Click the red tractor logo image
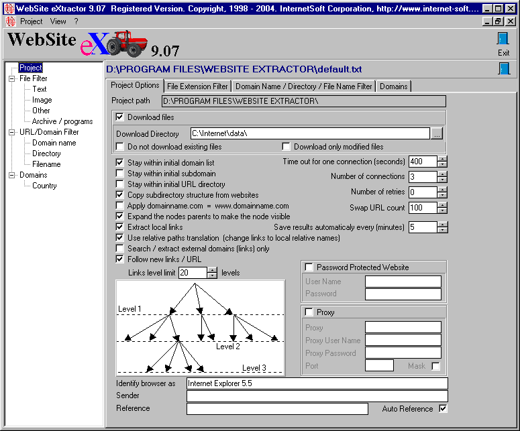 tap(127, 43)
